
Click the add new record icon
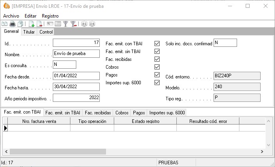pyautogui.click(x=32, y=24)
